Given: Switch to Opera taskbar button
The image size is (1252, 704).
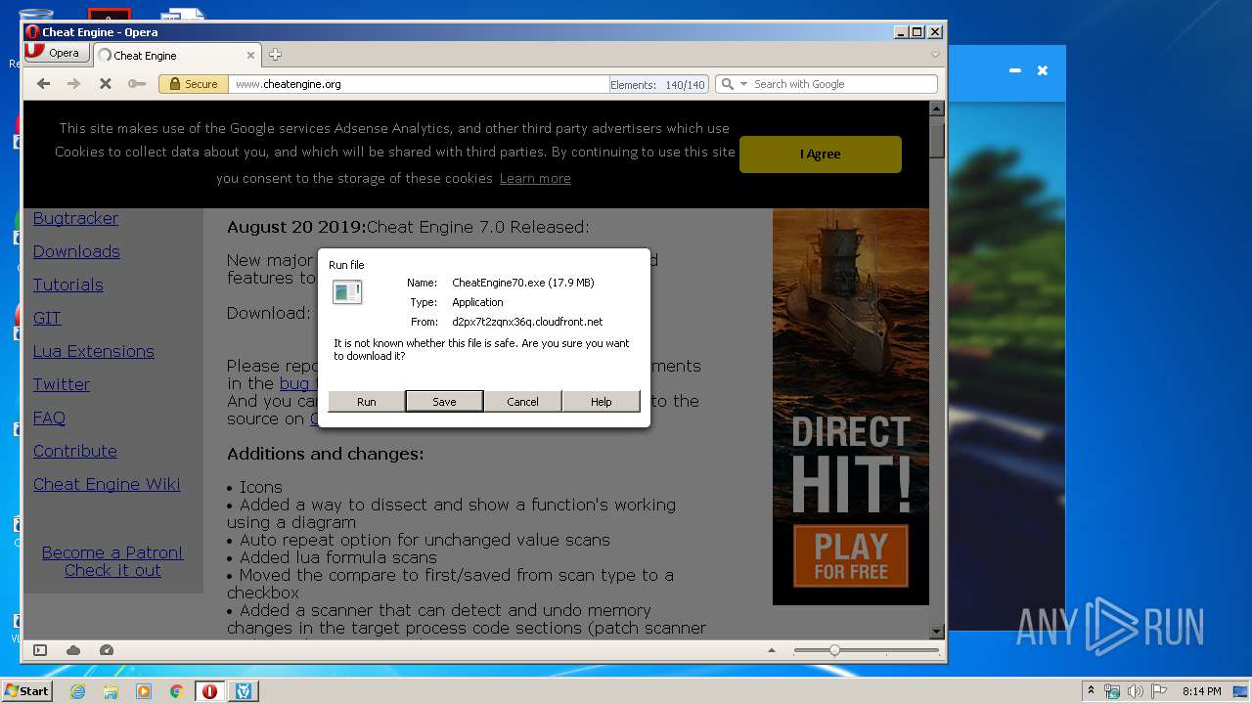Looking at the screenshot, I should (x=209, y=691).
